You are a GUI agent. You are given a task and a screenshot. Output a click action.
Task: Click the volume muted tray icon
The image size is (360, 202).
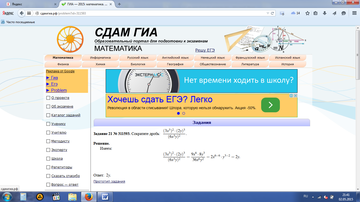point(326,197)
